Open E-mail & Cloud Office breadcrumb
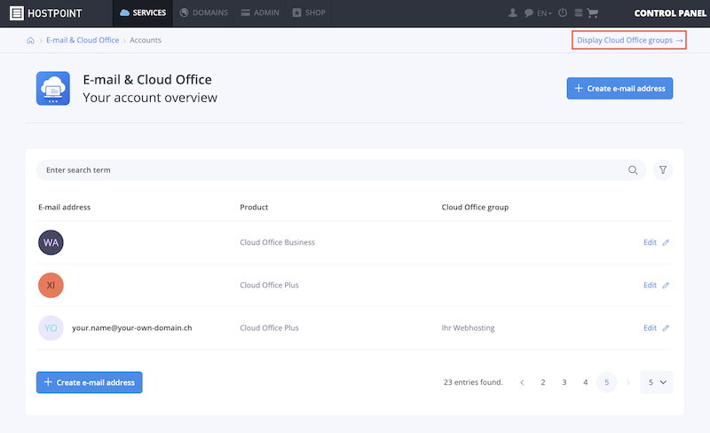Screen dimensions: 710x433 (83, 40)
